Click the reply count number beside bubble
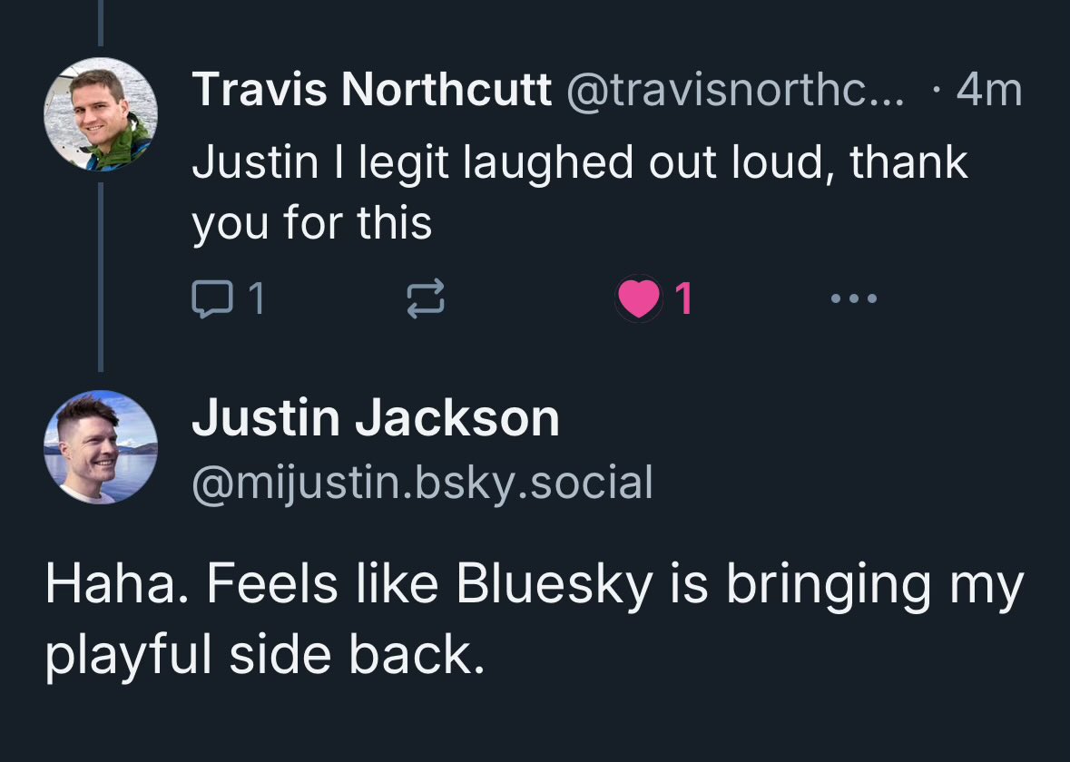The height and width of the screenshot is (762, 1070). click(257, 298)
